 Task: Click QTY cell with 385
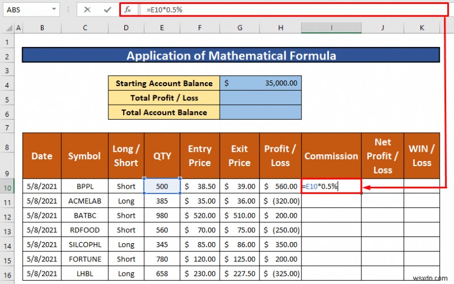click(162, 201)
